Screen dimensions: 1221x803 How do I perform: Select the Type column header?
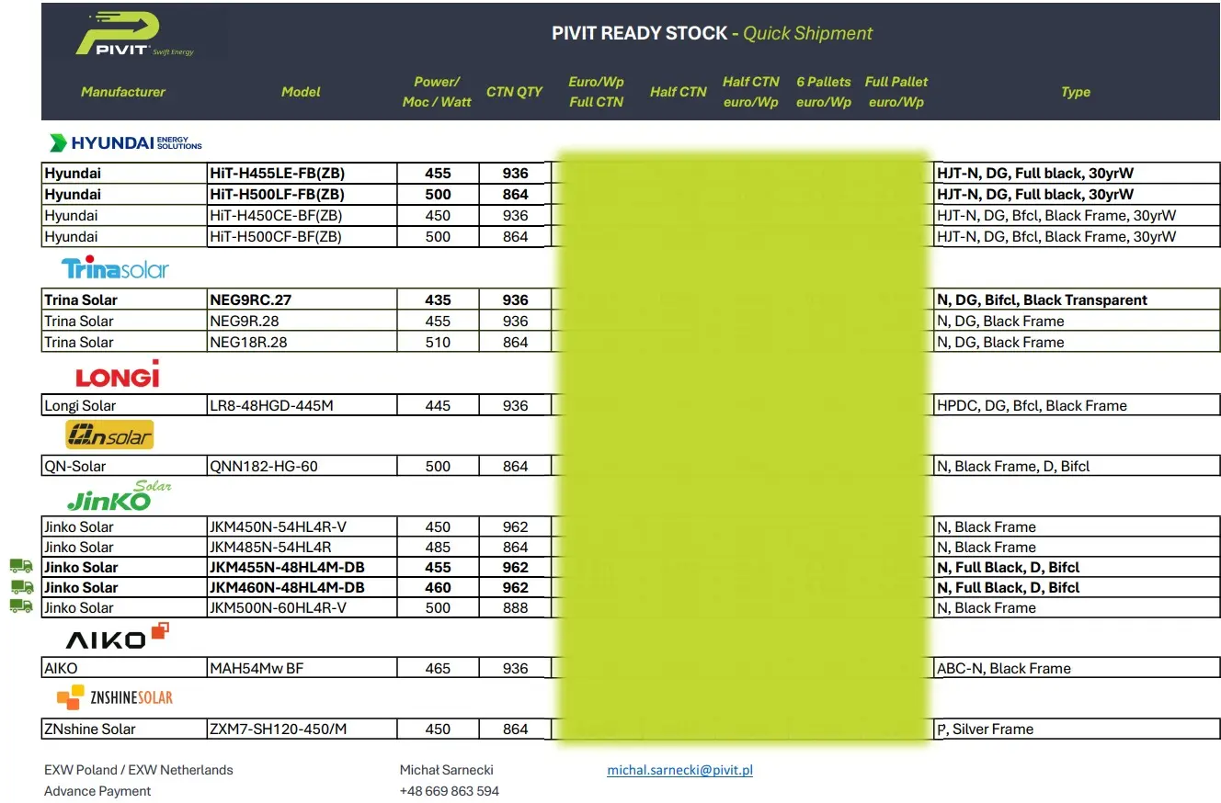(1075, 92)
